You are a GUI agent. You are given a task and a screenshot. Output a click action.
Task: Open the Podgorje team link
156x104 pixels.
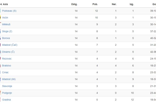[x=7, y=93]
